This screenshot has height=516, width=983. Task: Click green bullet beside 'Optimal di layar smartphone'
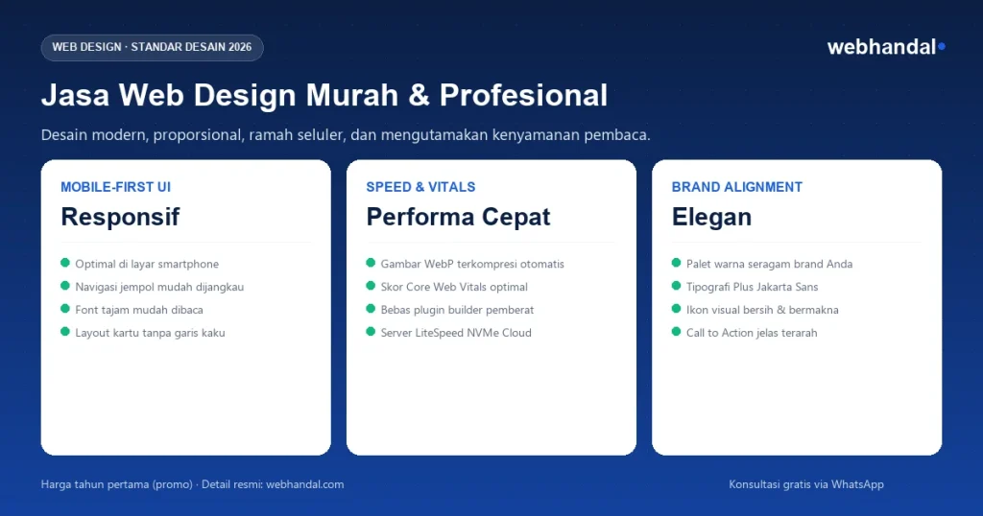65,263
